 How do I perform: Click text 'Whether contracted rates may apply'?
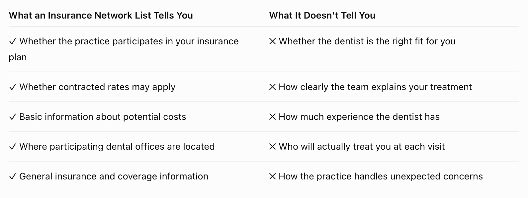(x=97, y=87)
